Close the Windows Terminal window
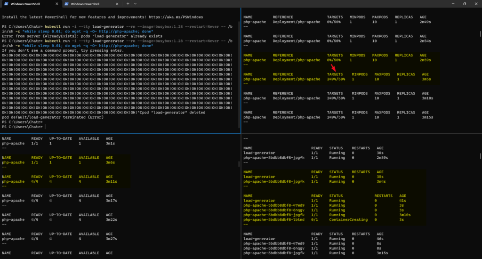This screenshot has height=259, width=482. [x=475, y=4]
